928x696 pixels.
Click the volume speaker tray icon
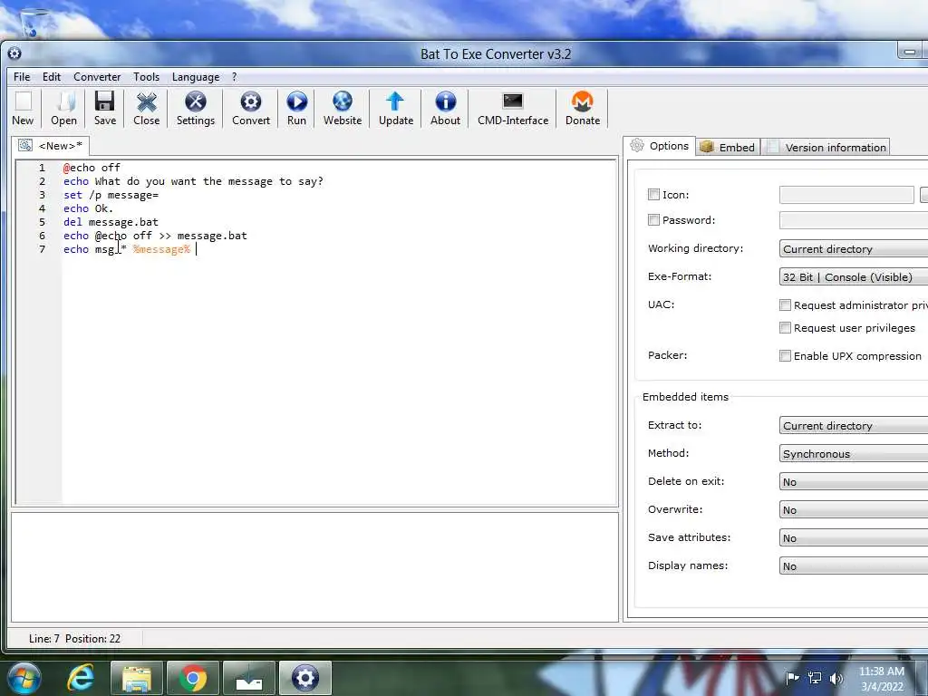pos(836,678)
